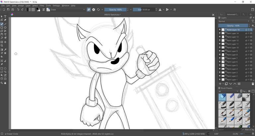Image resolution: width=255 pixels, height=136 pixels.
Task: Reload the original brush preset
Action: pos(98,10)
